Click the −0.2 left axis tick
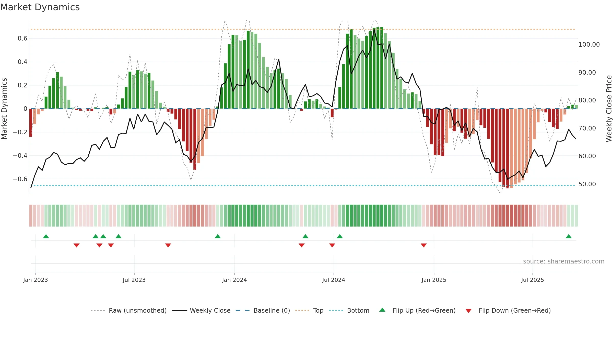Screen dimensions: 613x344 (x=20, y=132)
